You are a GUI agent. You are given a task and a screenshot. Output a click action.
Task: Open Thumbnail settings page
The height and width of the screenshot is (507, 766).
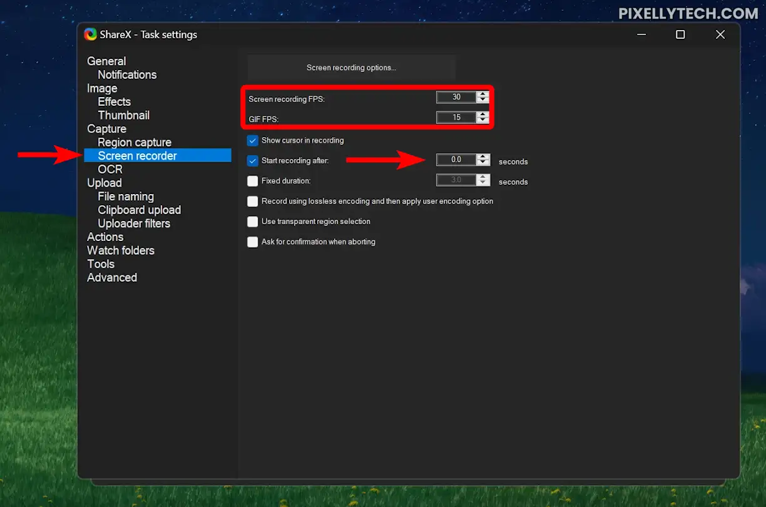124,115
